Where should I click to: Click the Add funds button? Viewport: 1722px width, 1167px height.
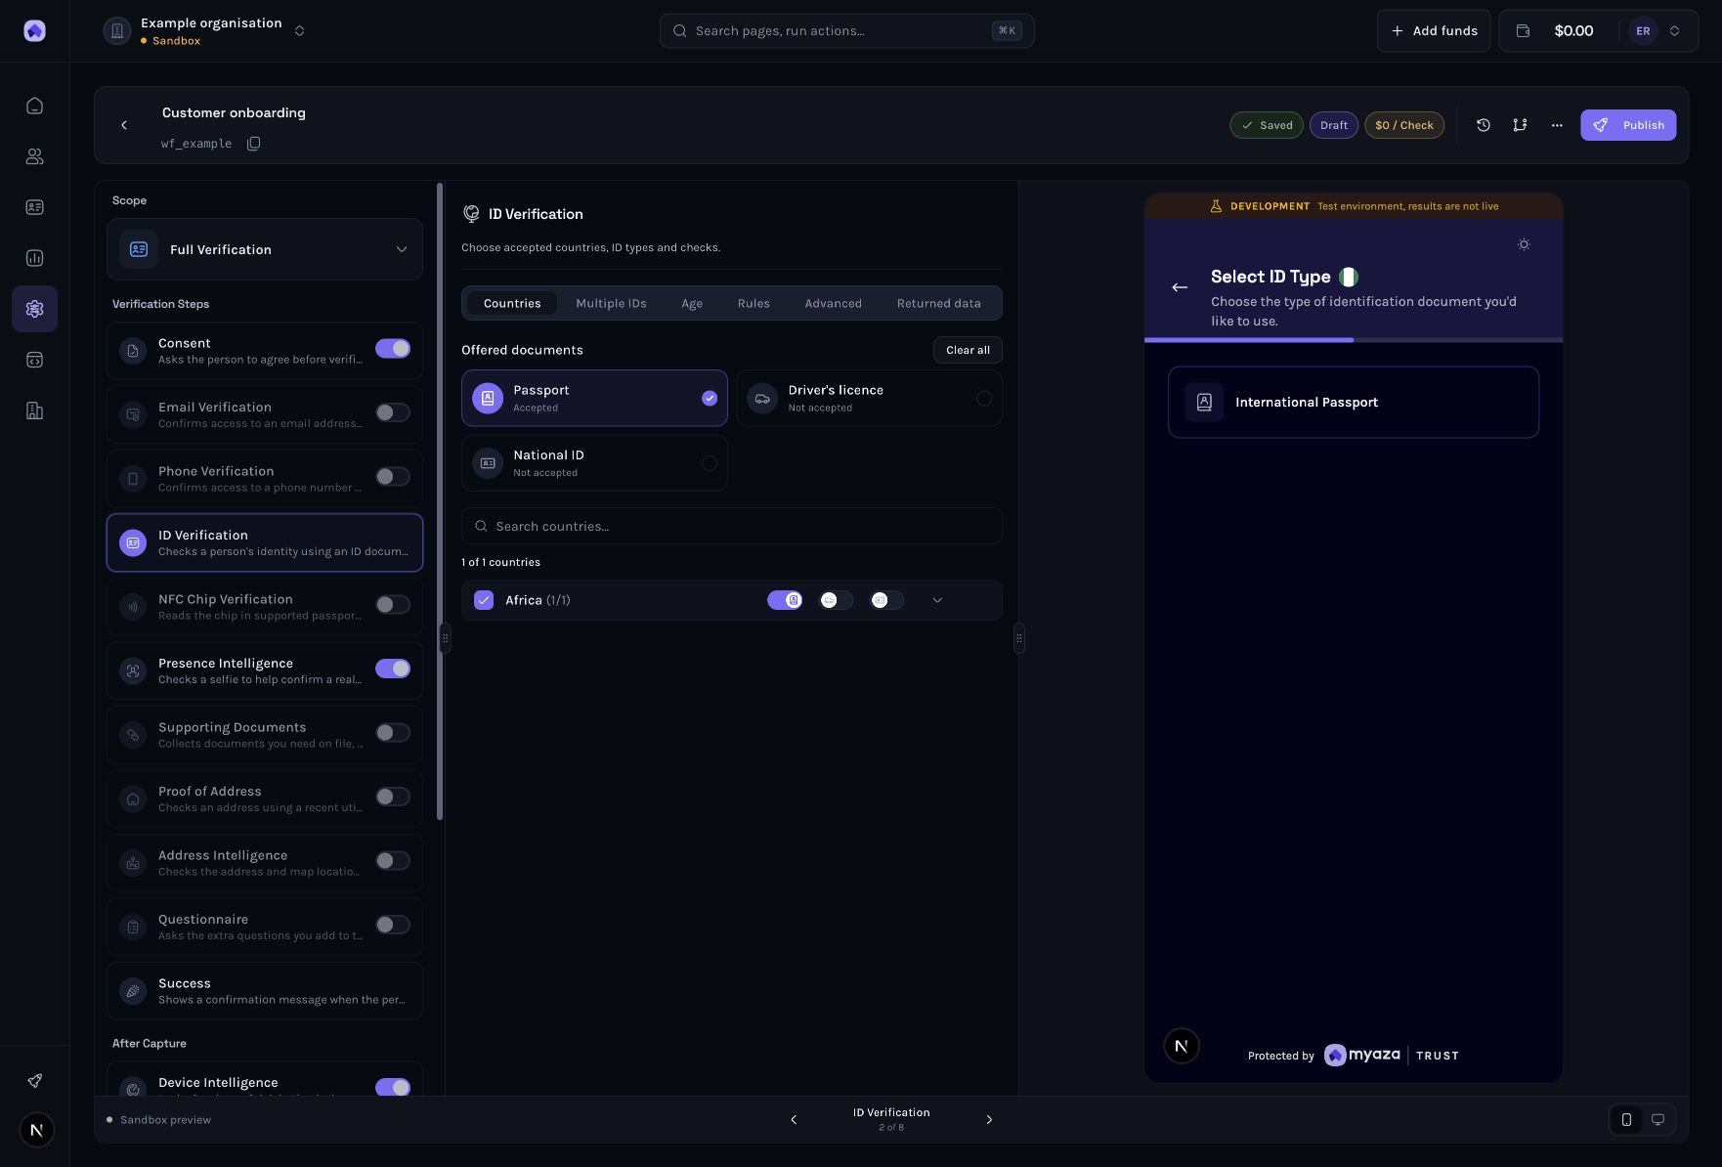[x=1434, y=31]
